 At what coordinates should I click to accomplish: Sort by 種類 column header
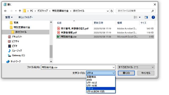tap(119, 23)
